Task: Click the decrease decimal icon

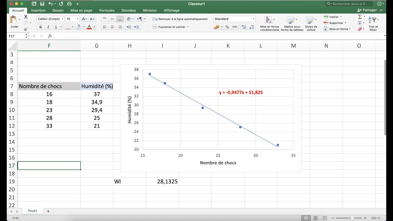Action: [252, 27]
